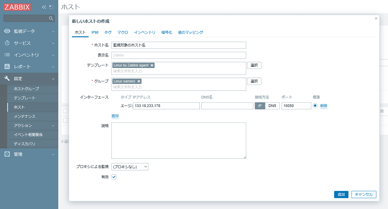Click the 追加 link under interfaces
This screenshot has height=209, width=388.
coord(115,116)
